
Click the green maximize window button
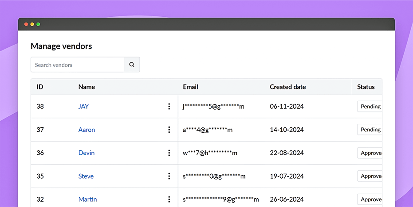pyautogui.click(x=38, y=24)
